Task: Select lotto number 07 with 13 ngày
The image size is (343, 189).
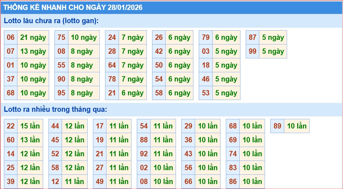Action: [10, 51]
